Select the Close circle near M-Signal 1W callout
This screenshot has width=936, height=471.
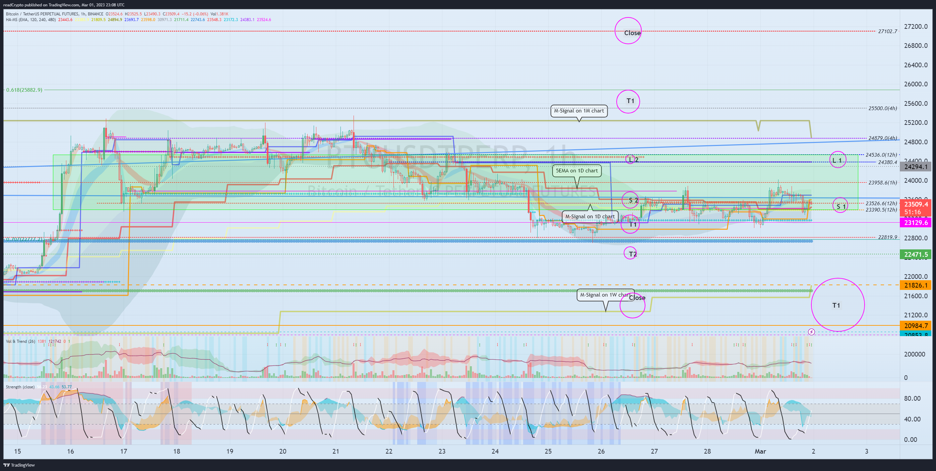pos(632,305)
